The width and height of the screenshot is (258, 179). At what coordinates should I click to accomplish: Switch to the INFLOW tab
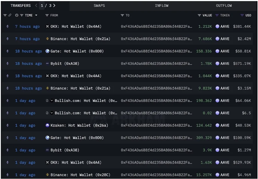pos(162,5)
